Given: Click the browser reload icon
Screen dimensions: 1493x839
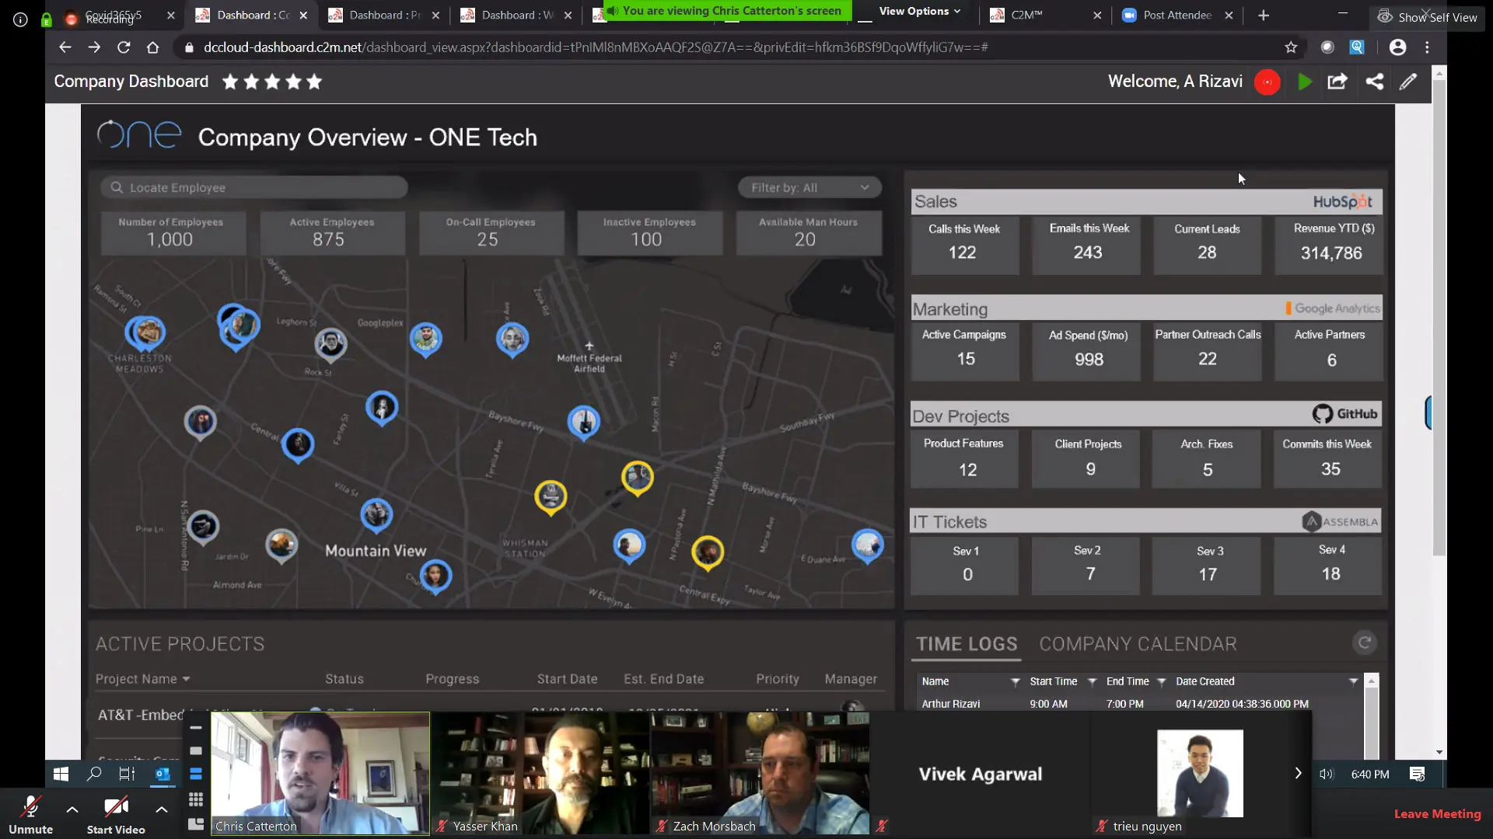Looking at the screenshot, I should (x=124, y=47).
